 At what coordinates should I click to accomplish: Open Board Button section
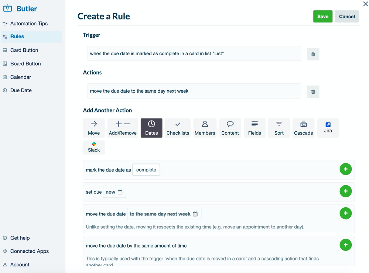point(25,64)
